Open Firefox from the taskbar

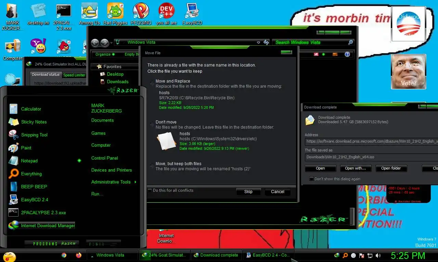pyautogui.click(x=79, y=255)
